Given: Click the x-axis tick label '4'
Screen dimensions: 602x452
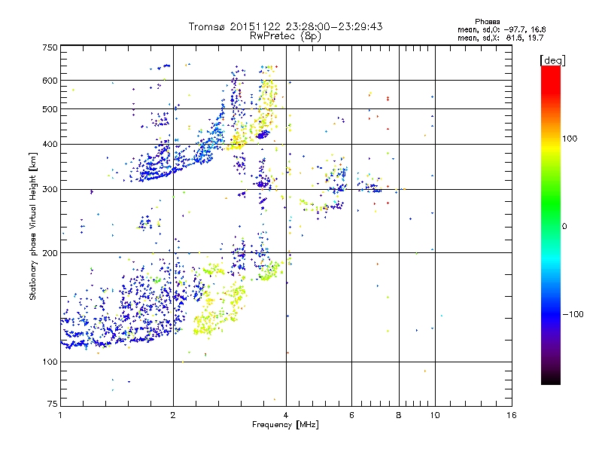Looking at the screenshot, I should click(286, 415).
